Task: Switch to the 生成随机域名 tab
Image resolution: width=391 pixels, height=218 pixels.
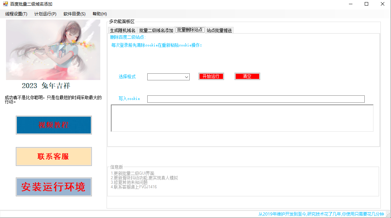Action: click(x=122, y=30)
